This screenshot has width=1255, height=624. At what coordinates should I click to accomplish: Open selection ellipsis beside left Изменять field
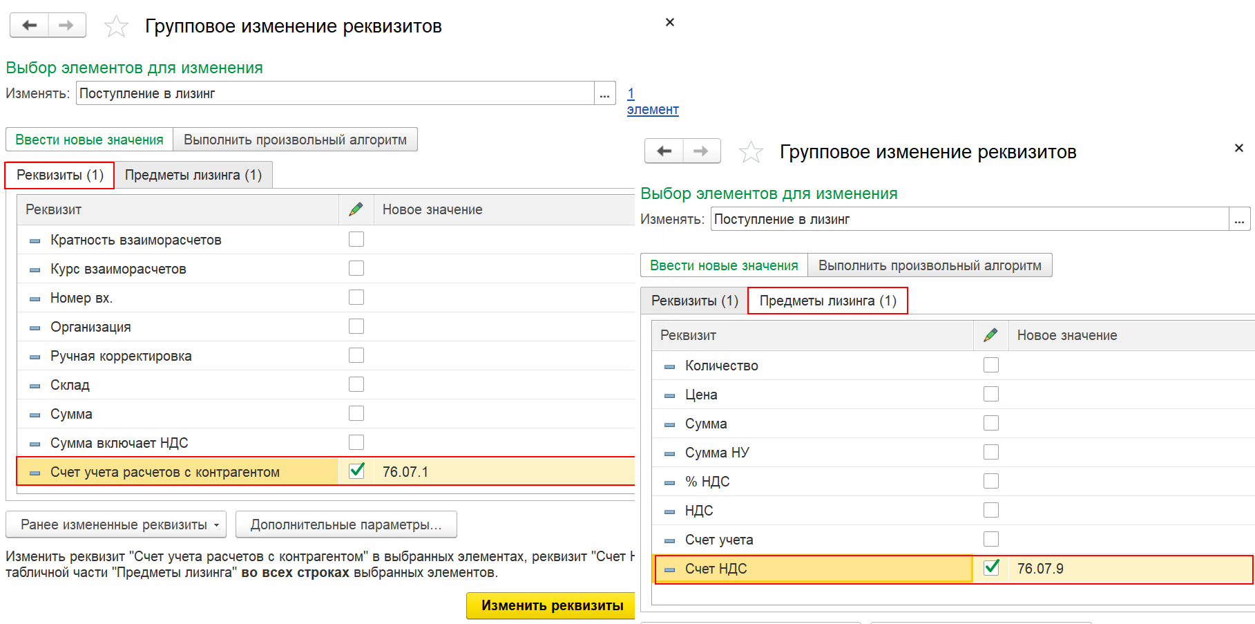pyautogui.click(x=605, y=93)
